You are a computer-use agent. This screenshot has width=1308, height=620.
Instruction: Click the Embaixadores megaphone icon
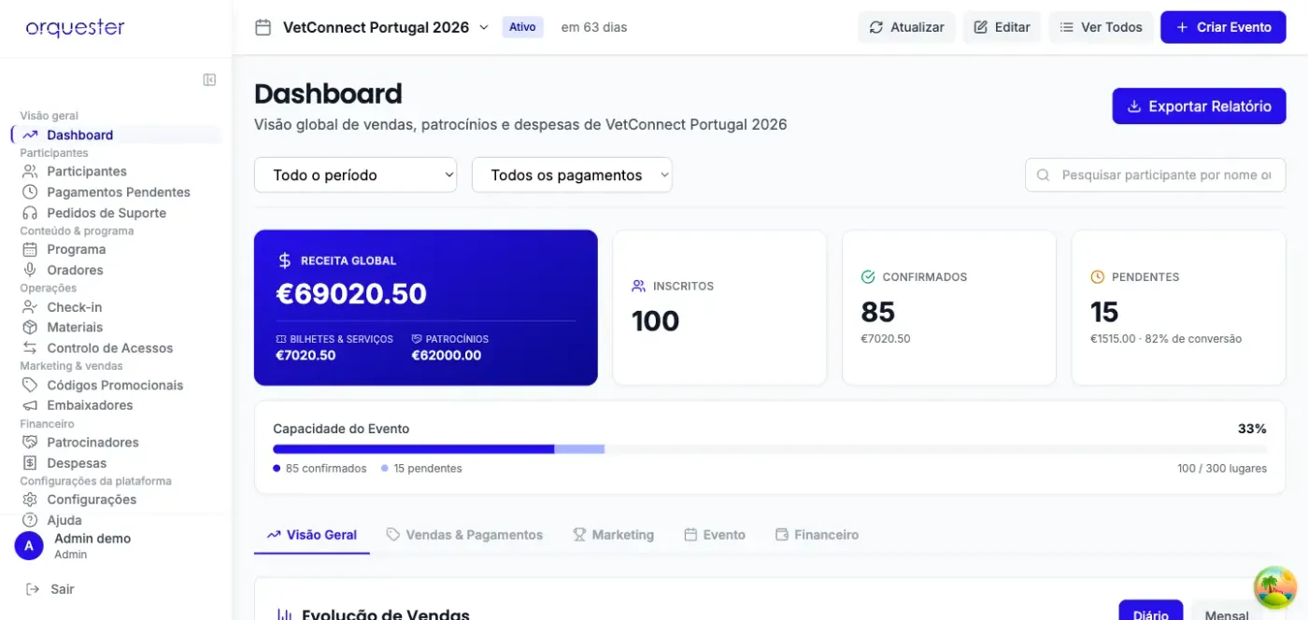30,405
